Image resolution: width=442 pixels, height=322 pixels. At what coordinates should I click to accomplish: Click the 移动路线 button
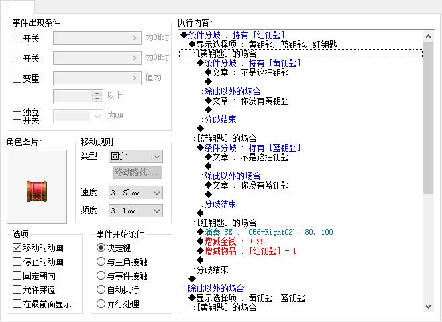pos(138,172)
